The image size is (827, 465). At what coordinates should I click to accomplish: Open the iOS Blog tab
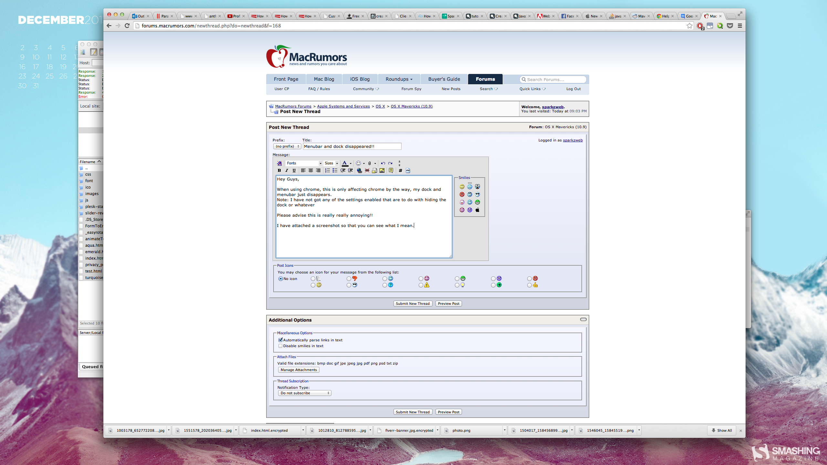coord(360,79)
